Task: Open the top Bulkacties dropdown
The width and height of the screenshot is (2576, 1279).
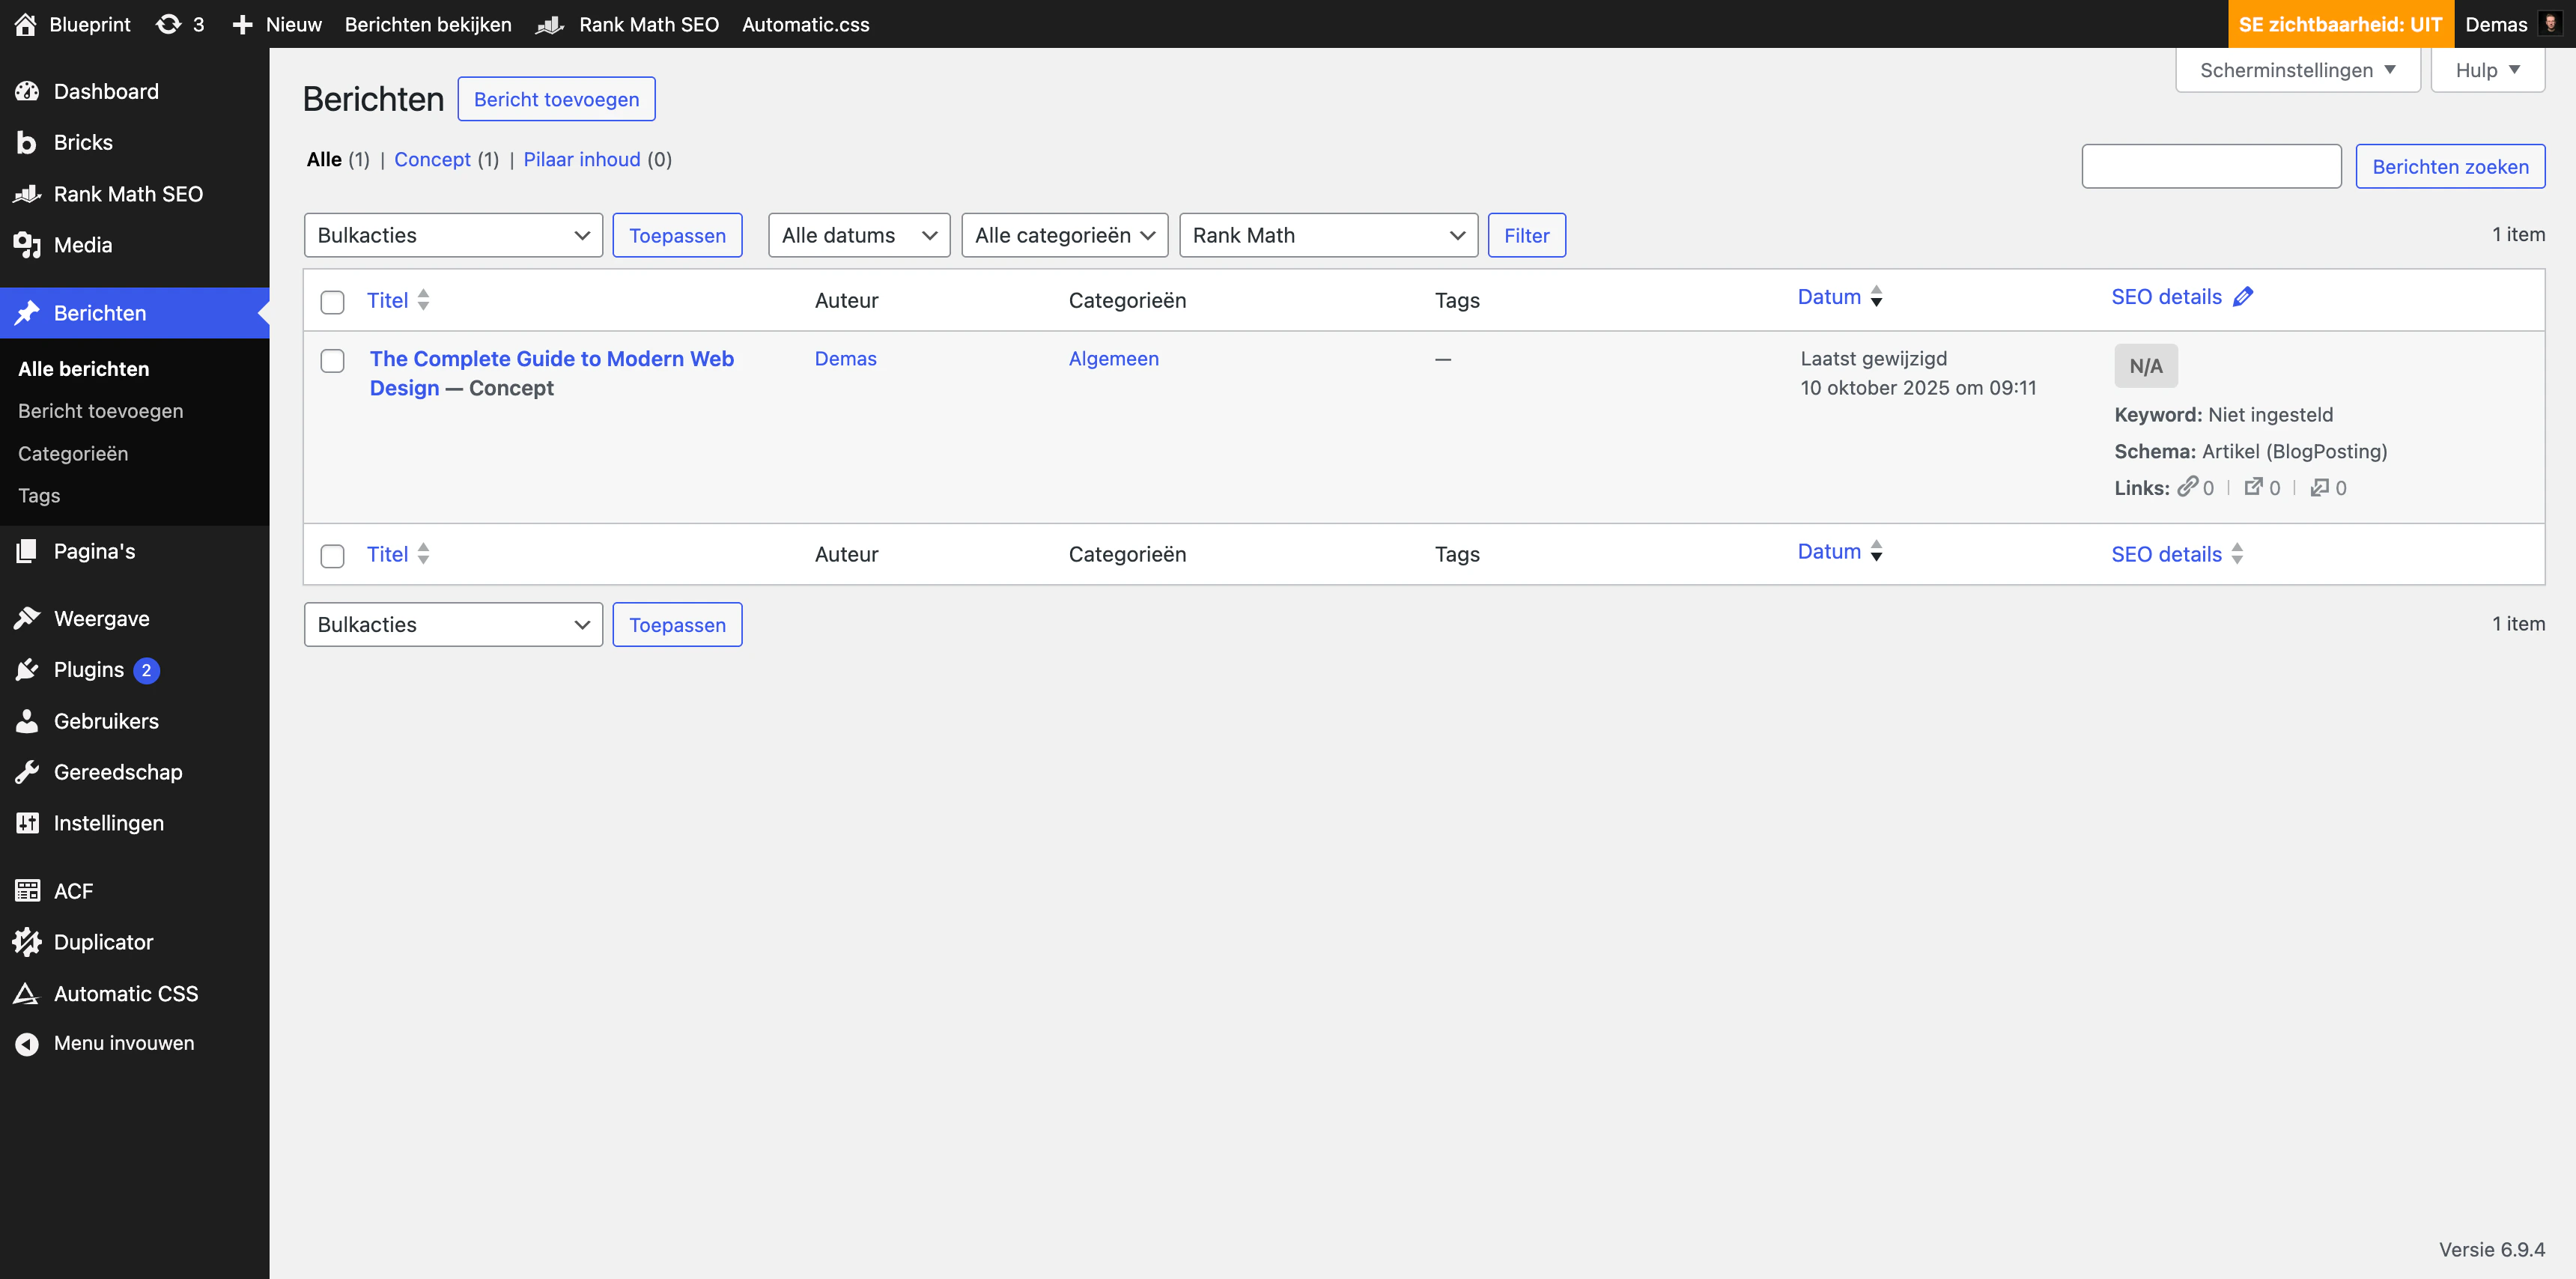Action: coord(453,235)
